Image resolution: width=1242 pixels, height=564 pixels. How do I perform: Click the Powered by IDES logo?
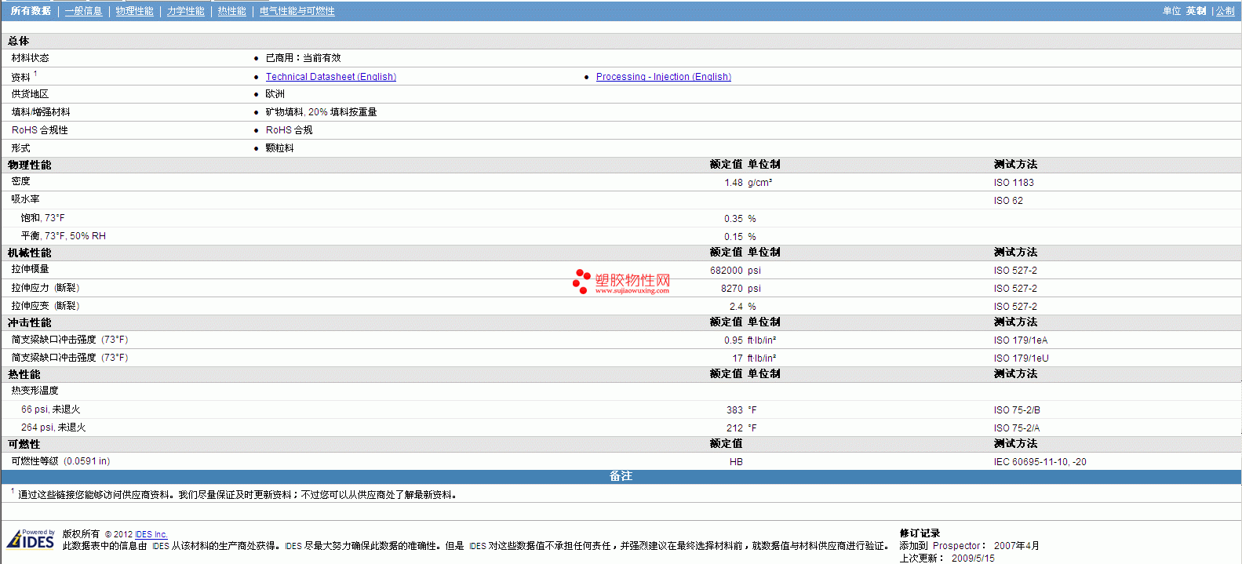pyautogui.click(x=31, y=539)
